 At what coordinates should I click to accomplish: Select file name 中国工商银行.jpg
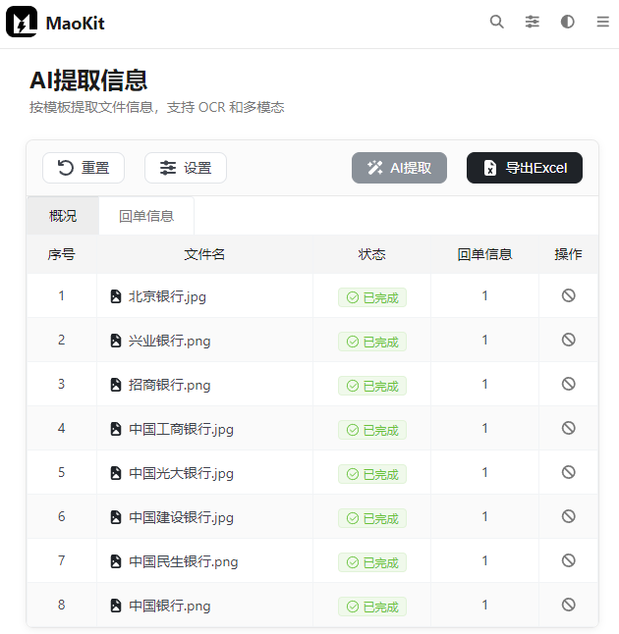pyautogui.click(x=181, y=429)
